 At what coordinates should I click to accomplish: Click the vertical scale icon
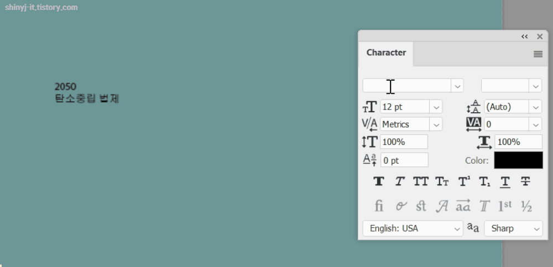pyautogui.click(x=369, y=142)
